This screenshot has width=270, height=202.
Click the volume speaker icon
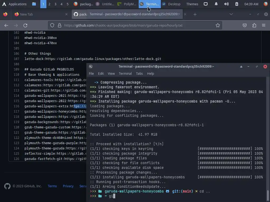[x=226, y=4]
